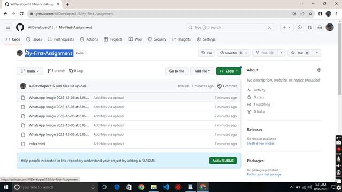Open the GitHub hamburger navigation menu

coord(8,27)
